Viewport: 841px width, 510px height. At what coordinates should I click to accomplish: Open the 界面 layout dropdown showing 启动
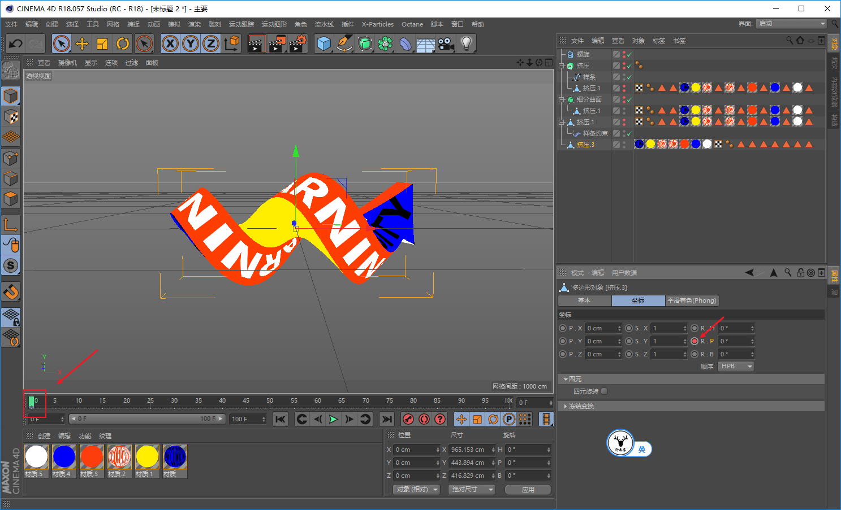click(x=792, y=24)
